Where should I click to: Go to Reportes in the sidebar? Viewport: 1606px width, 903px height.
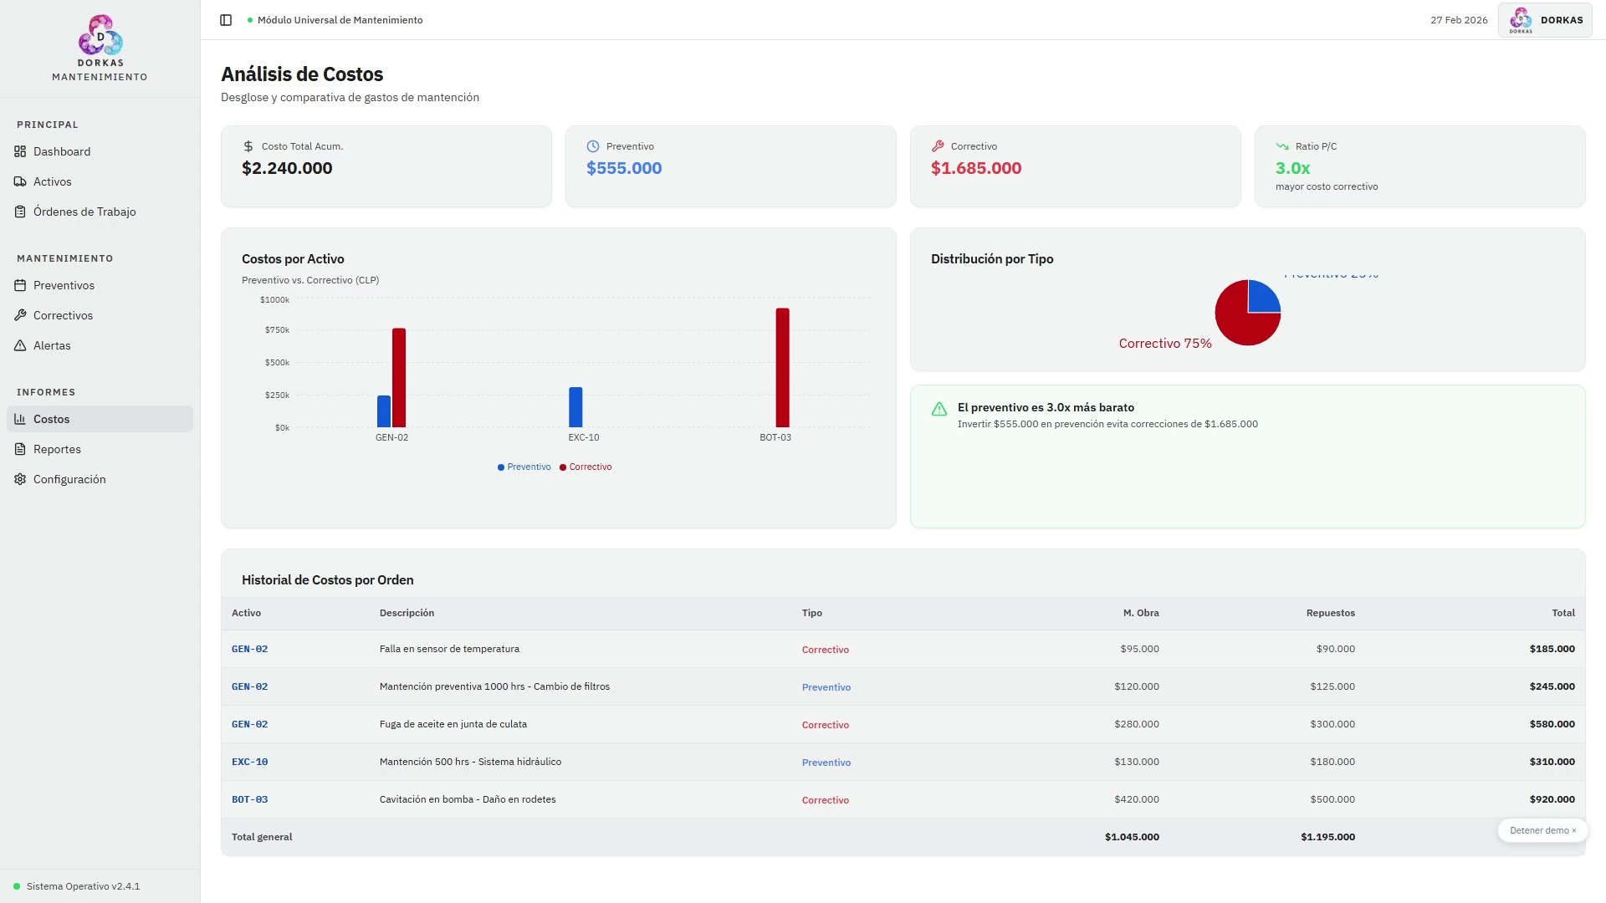(x=57, y=449)
